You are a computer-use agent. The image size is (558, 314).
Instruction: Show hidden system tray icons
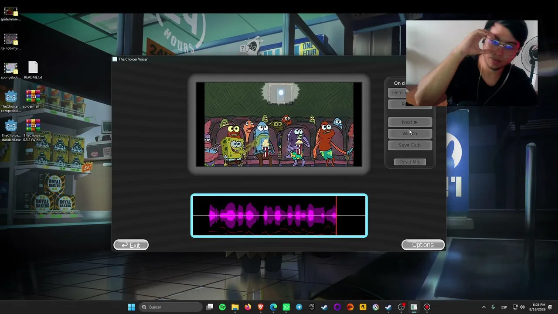point(483,307)
